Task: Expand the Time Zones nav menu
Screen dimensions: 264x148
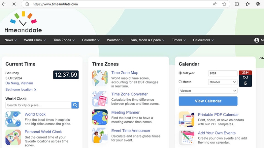Action: pyautogui.click(x=64, y=40)
